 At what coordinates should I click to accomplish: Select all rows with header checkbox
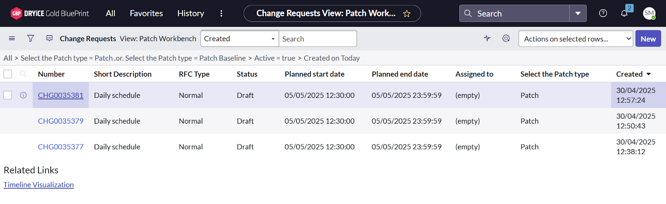click(7, 74)
